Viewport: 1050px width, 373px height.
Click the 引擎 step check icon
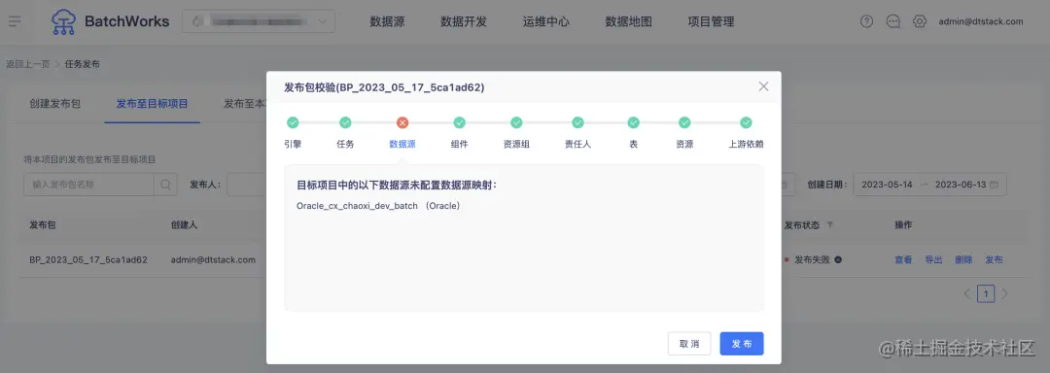point(293,122)
